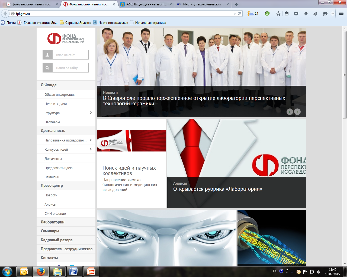Click the Поиск по сайту field
The height and width of the screenshot is (277, 347).
click(x=70, y=68)
